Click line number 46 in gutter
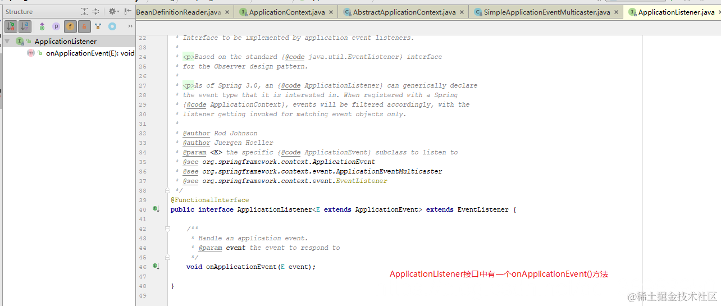The height and width of the screenshot is (306, 721). point(142,267)
